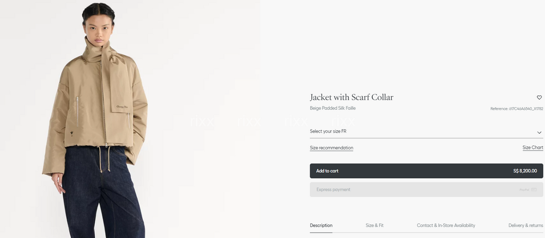This screenshot has width=545, height=238.
Task: Click the S$ 8,200.00 price label
Action: point(525,171)
